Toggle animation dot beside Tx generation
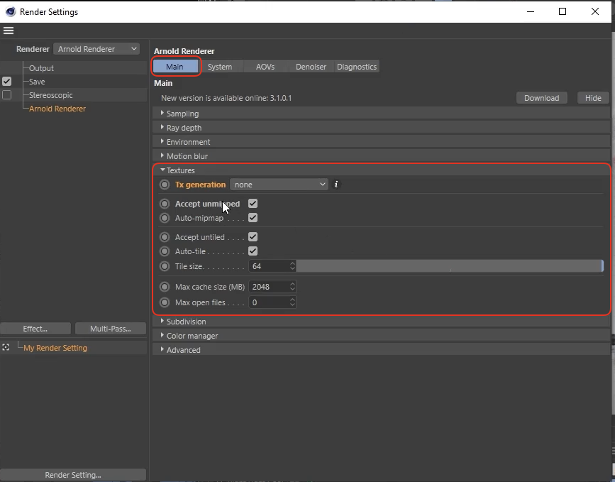Image resolution: width=615 pixels, height=482 pixels. 165,185
